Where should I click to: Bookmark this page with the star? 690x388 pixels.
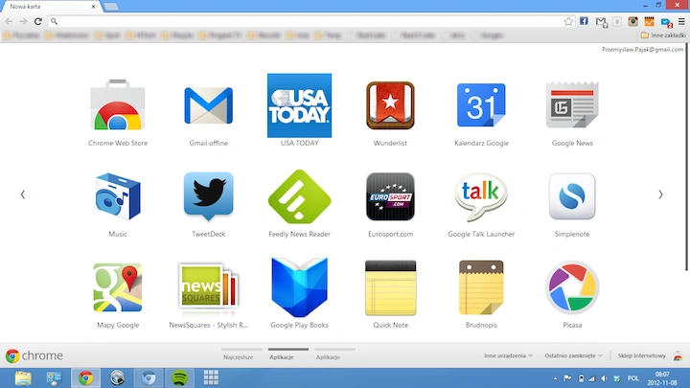(x=568, y=21)
